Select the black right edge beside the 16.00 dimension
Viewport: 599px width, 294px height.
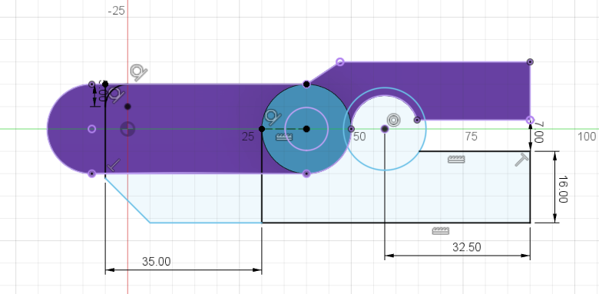click(x=530, y=187)
